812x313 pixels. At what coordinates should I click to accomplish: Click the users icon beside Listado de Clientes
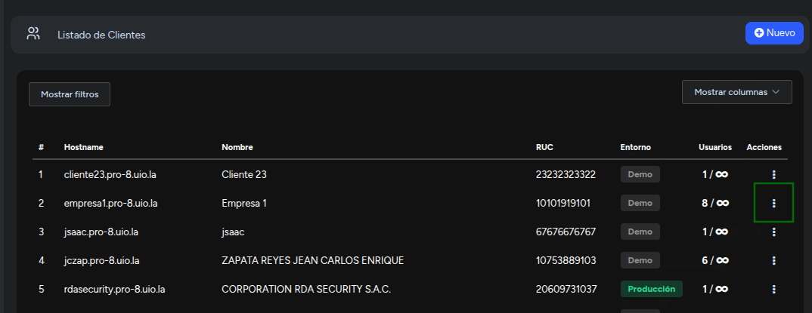34,34
